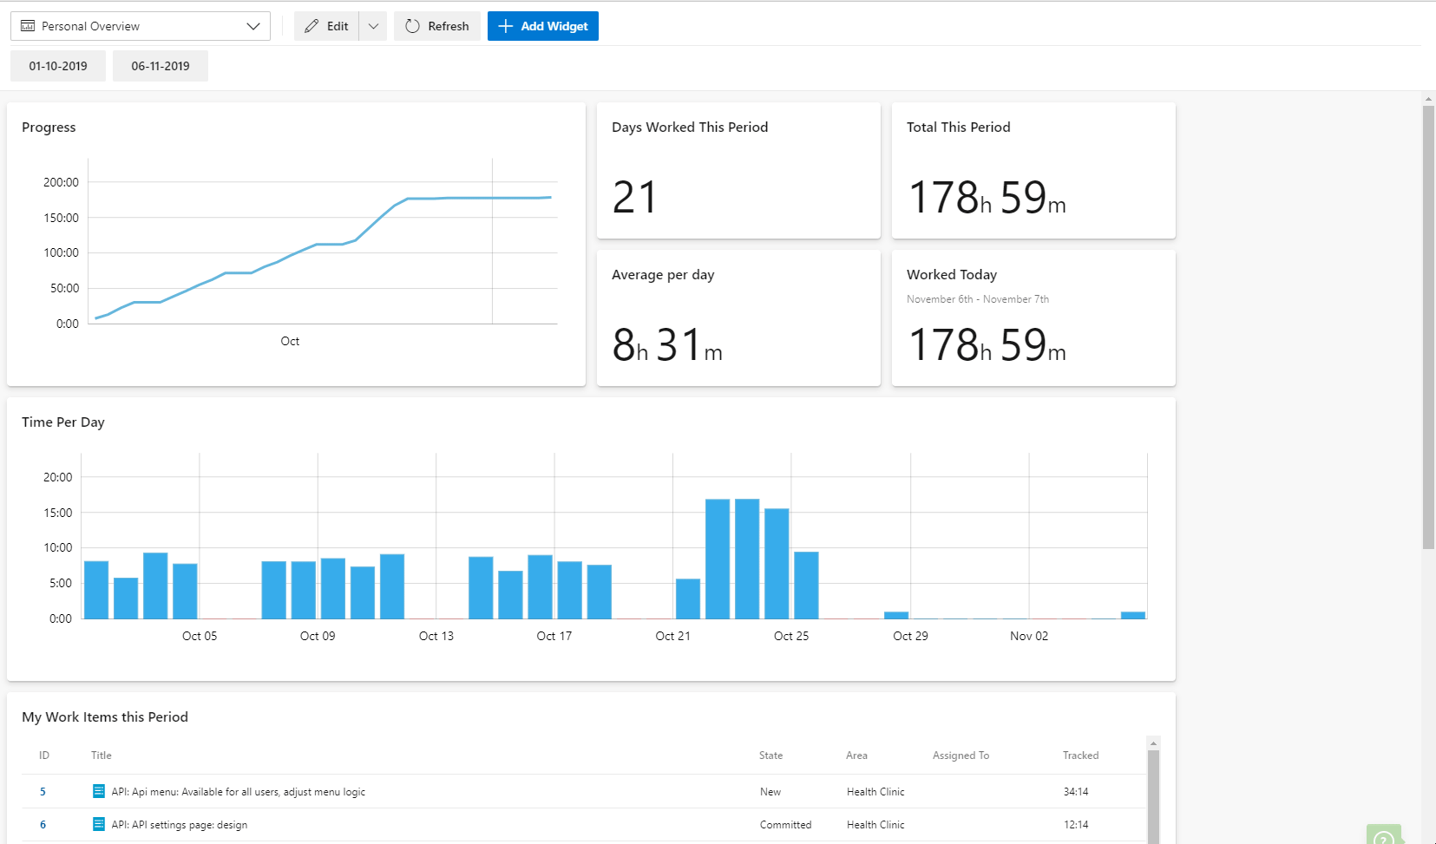Click the page scrollbar up arrow

coord(1428,99)
